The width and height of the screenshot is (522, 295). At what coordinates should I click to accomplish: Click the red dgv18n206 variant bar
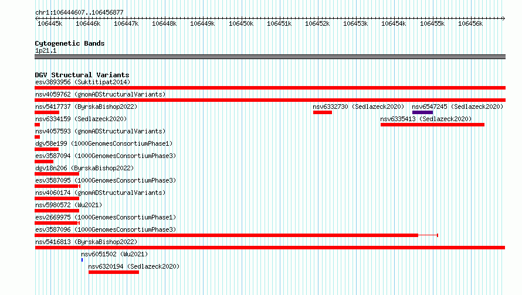click(57, 174)
